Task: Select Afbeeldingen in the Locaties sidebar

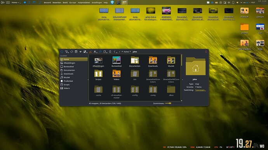Action: (x=73, y=63)
